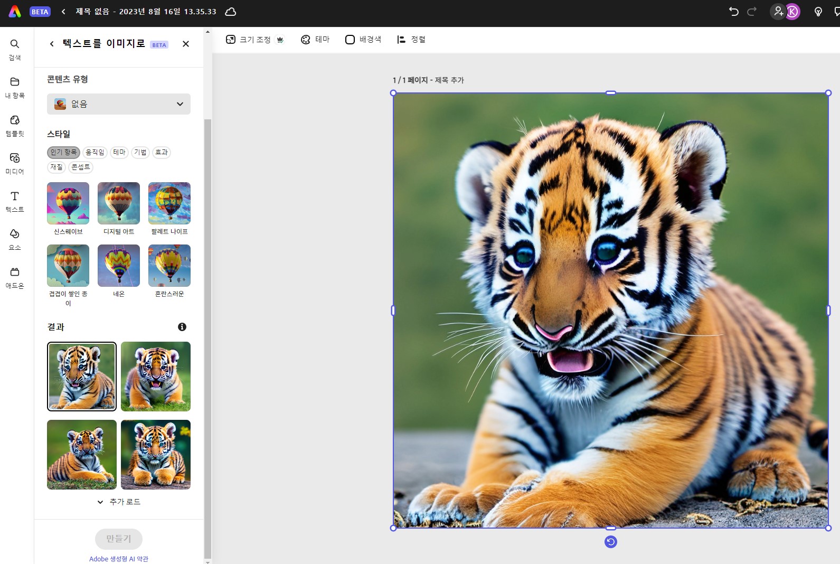Screen dimensions: 840x564
Task: Apply the 겹겹이 쌓인 종이 style
Action: [68, 266]
